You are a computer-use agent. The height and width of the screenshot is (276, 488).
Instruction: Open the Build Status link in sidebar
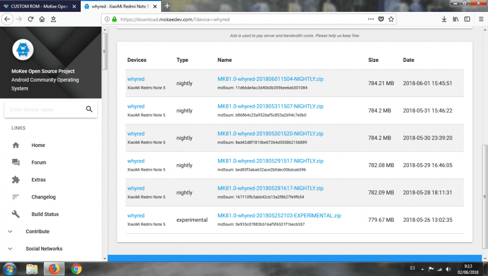45,214
